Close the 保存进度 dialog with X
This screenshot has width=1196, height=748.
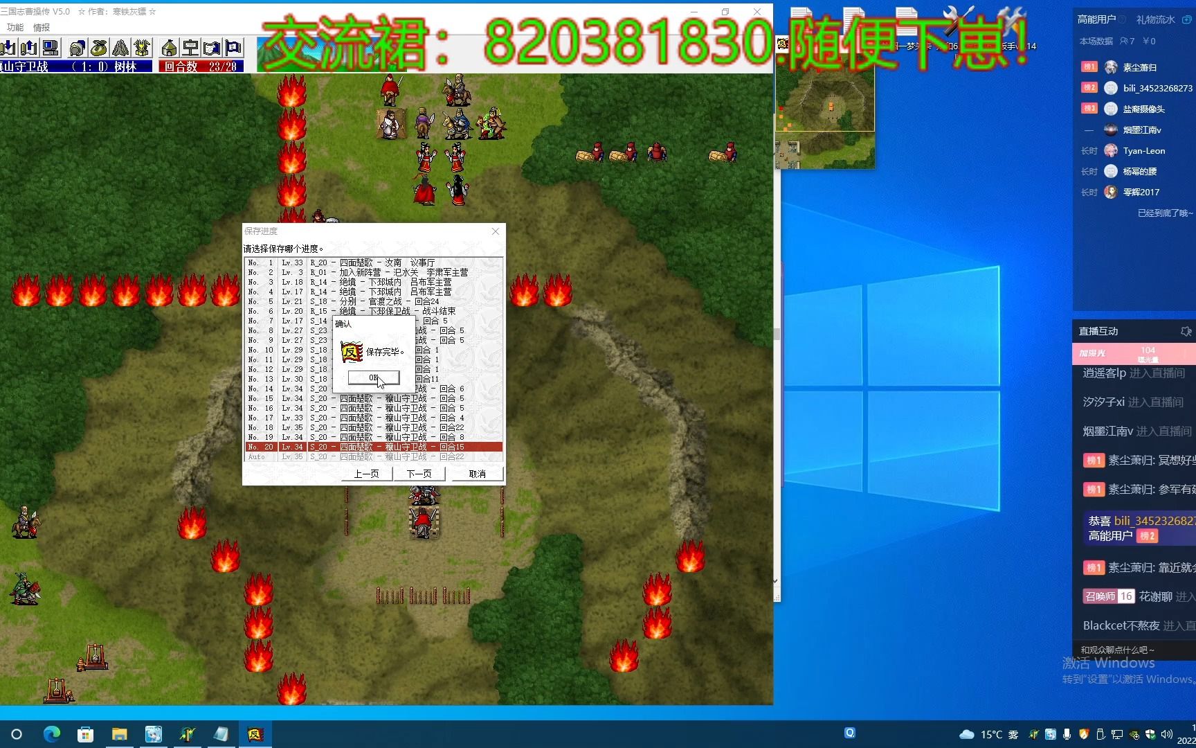tap(495, 231)
